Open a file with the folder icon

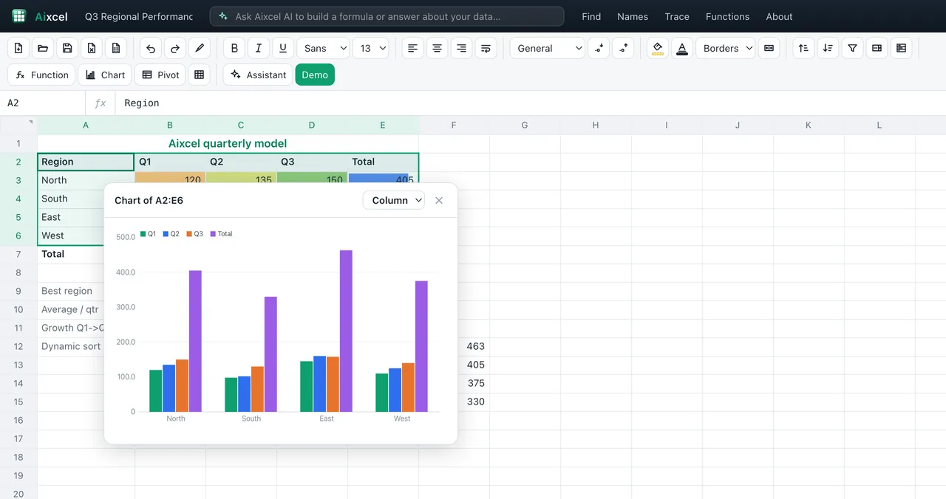[43, 48]
